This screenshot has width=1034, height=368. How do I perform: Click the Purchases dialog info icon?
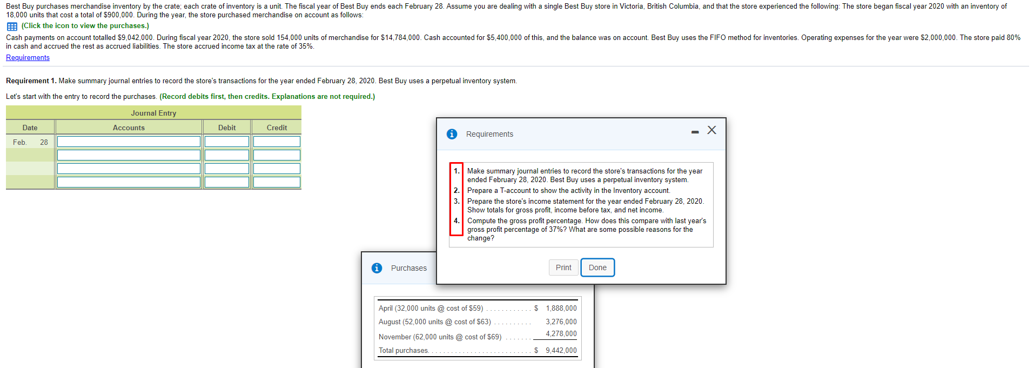377,268
